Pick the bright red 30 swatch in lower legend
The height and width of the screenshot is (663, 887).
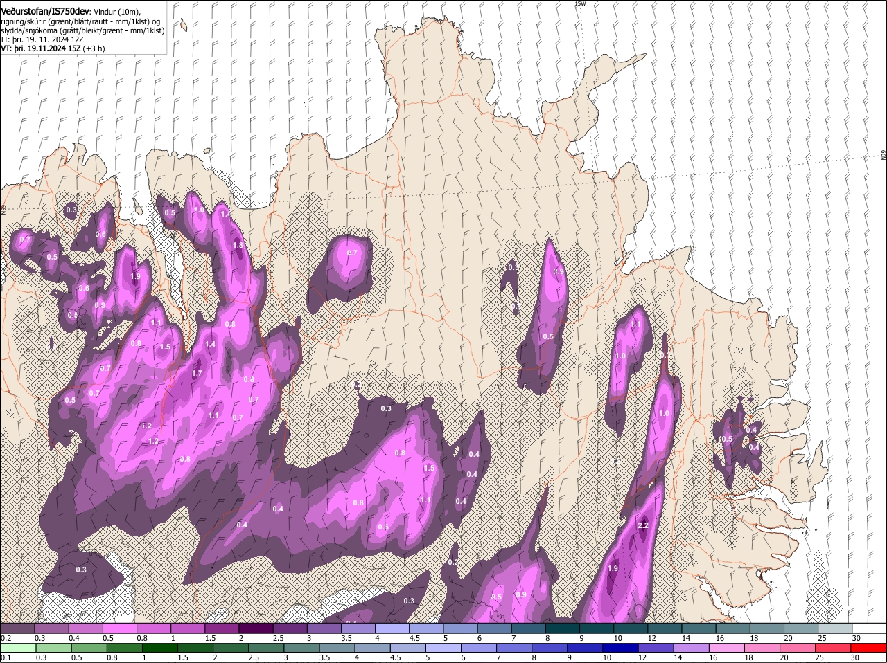click(x=869, y=648)
